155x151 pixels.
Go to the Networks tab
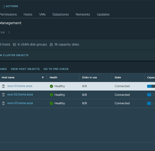[83, 14]
